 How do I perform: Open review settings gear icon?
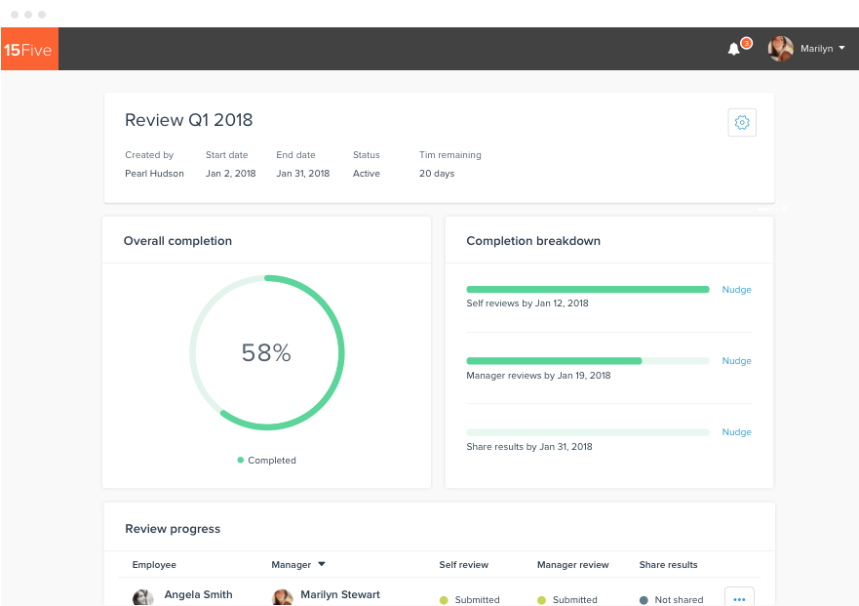pyautogui.click(x=742, y=122)
